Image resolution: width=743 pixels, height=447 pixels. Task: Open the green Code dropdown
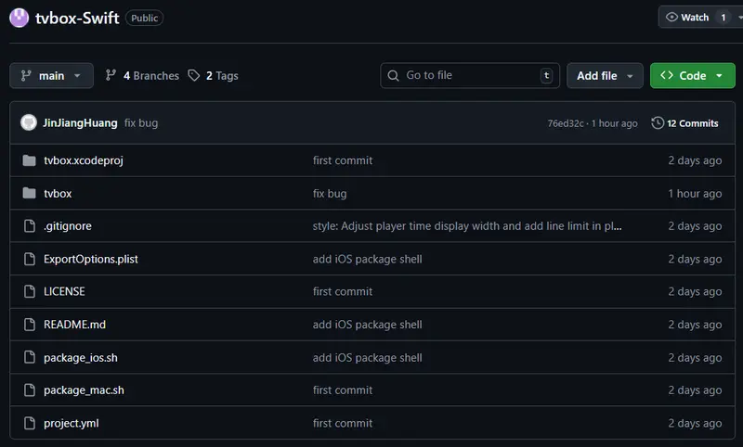[x=692, y=76]
